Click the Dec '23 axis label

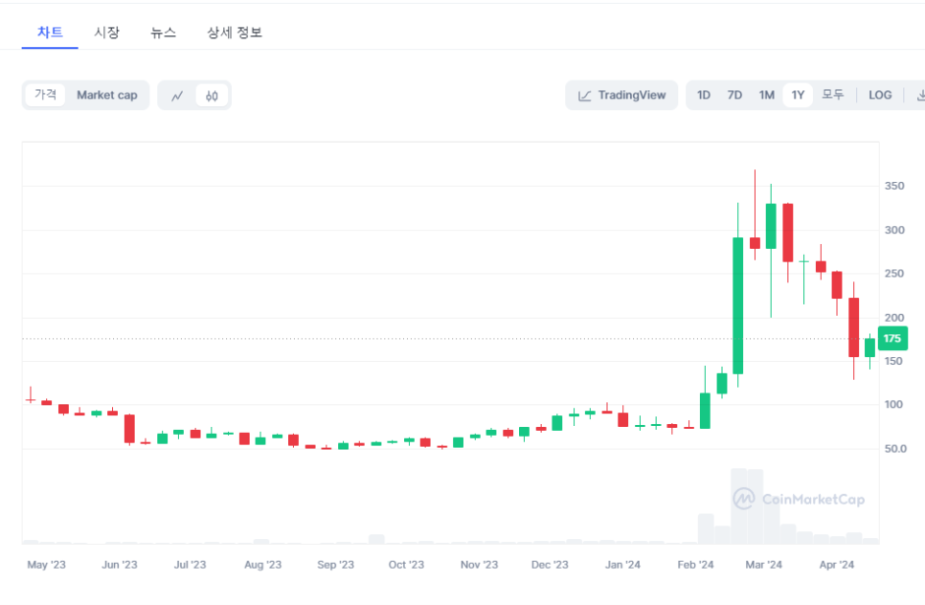click(x=550, y=564)
